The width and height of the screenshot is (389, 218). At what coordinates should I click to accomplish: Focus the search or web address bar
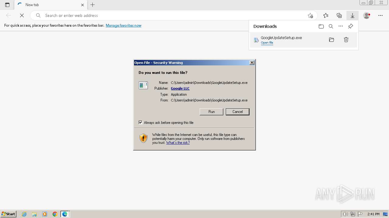(x=173, y=15)
